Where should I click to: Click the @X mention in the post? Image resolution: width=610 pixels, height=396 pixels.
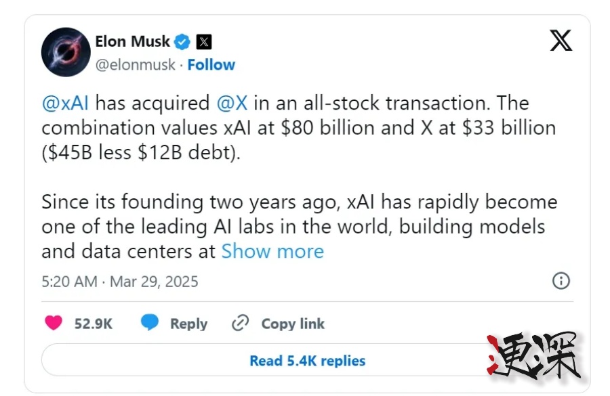[232, 104]
